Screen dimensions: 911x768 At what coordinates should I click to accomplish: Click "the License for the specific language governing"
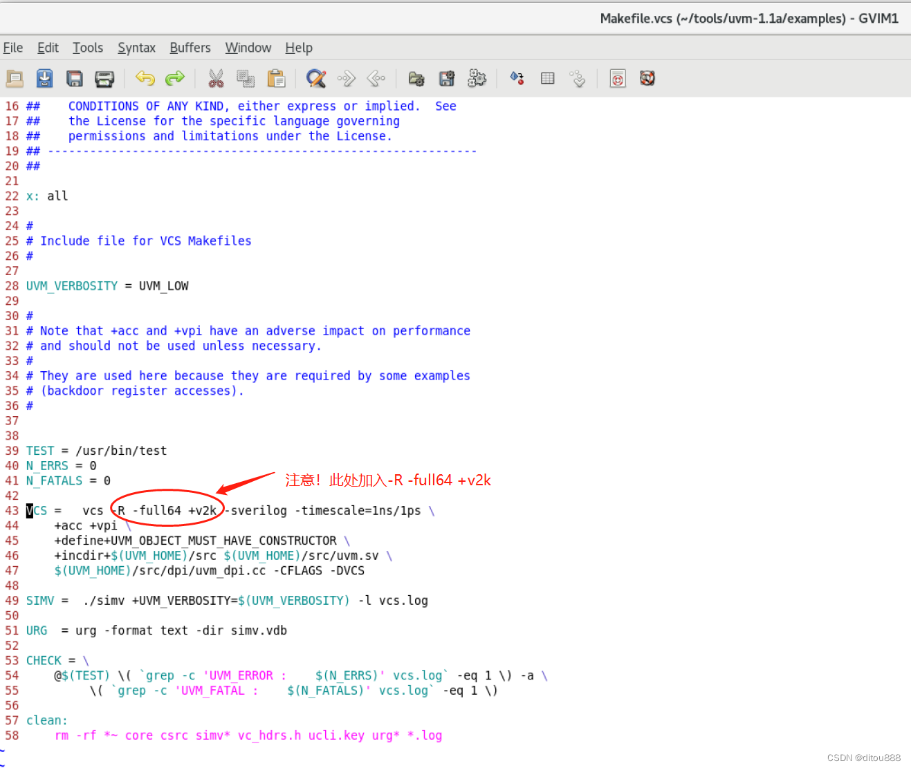point(234,121)
